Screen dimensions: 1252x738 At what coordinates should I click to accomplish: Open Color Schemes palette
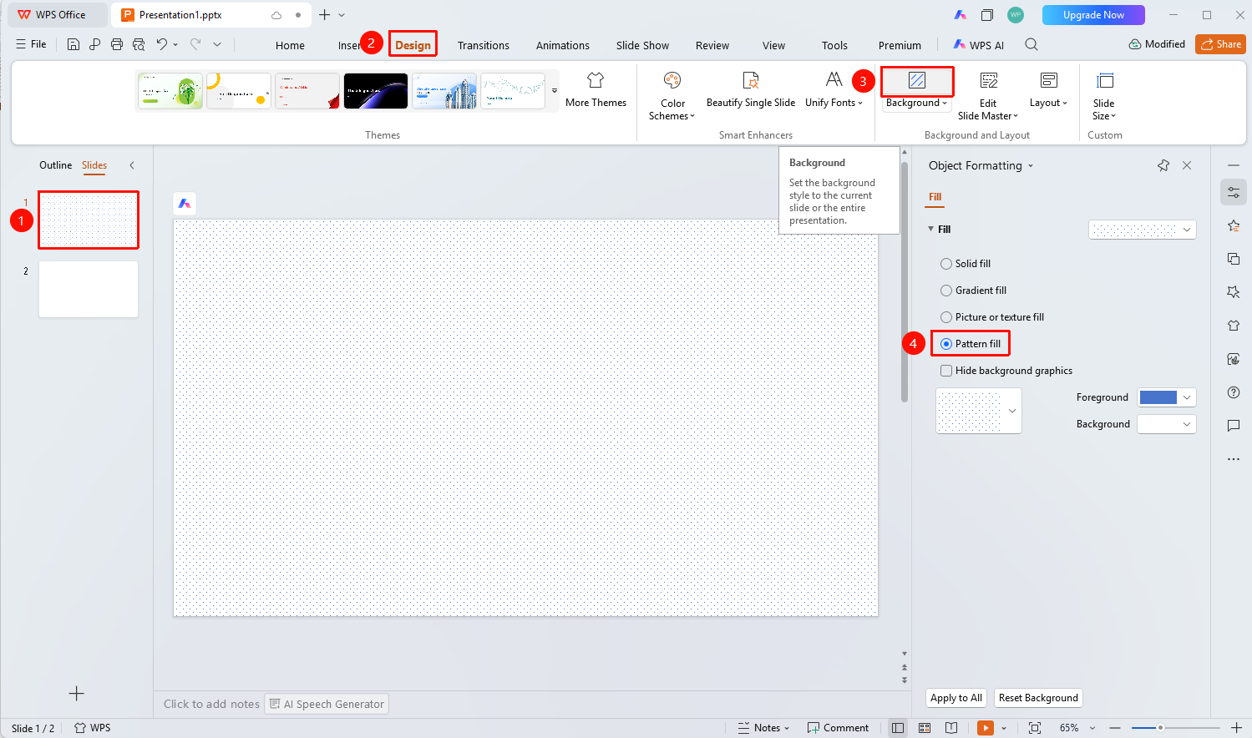click(x=672, y=96)
